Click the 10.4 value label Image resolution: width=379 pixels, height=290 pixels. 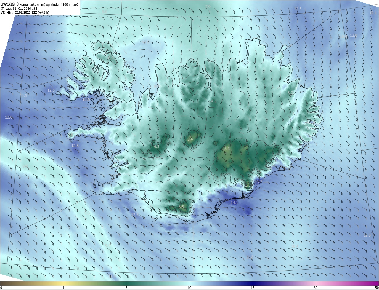click(295, 246)
